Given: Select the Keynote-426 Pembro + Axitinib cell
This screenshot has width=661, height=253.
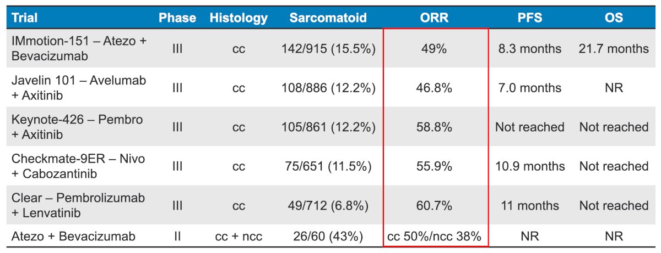Looking at the screenshot, I should click(x=77, y=127).
